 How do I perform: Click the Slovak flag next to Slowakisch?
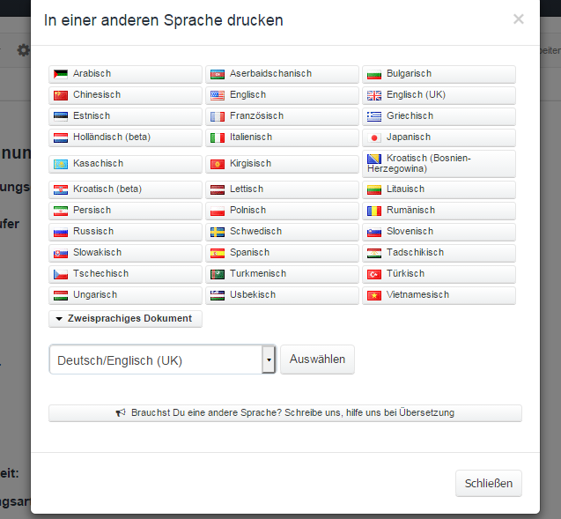click(61, 253)
